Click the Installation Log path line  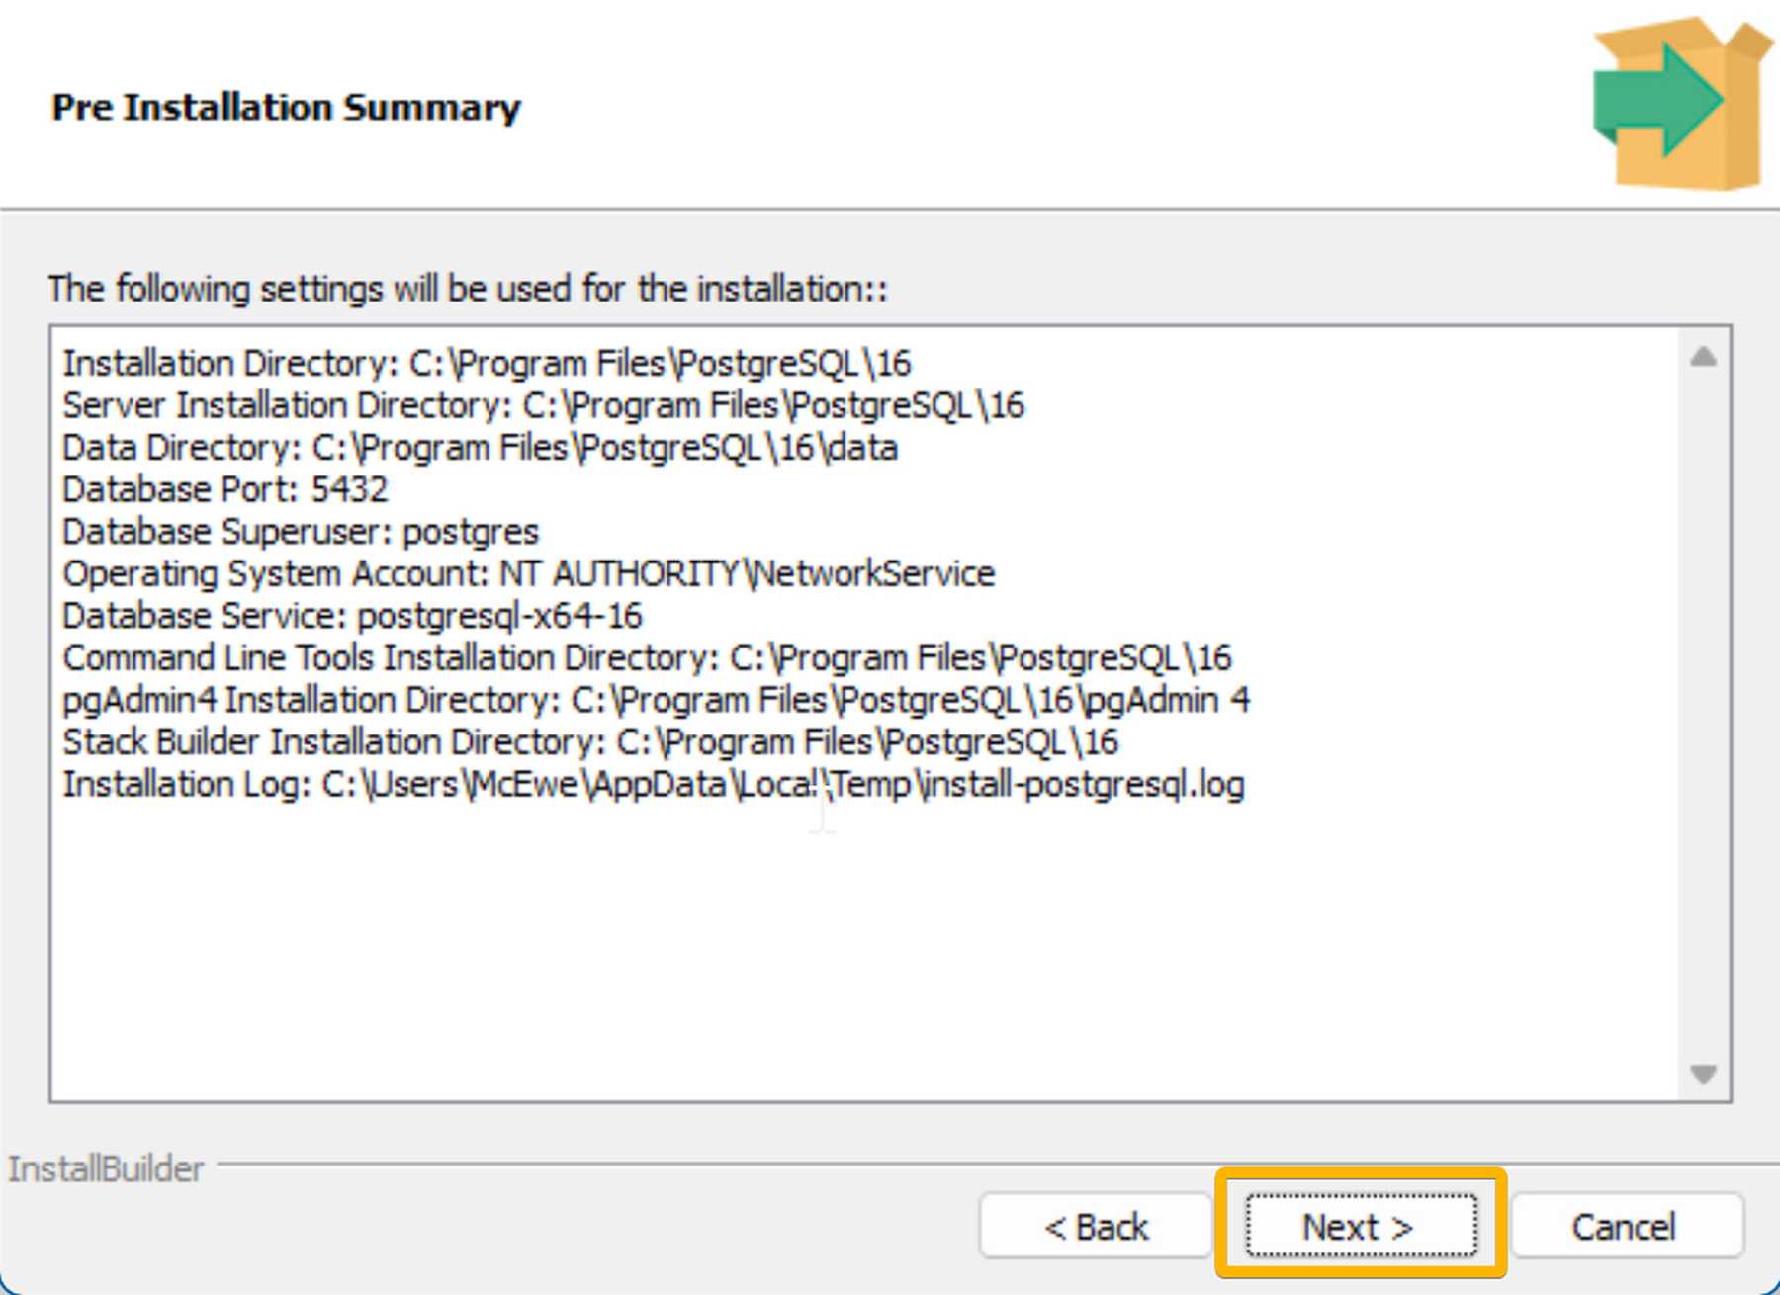(x=654, y=784)
